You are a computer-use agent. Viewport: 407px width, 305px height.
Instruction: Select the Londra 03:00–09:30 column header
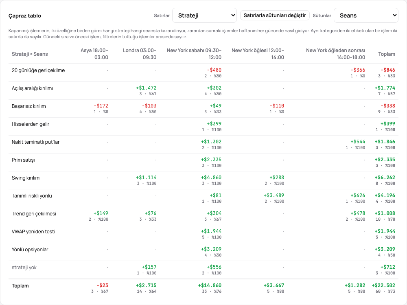(140, 54)
